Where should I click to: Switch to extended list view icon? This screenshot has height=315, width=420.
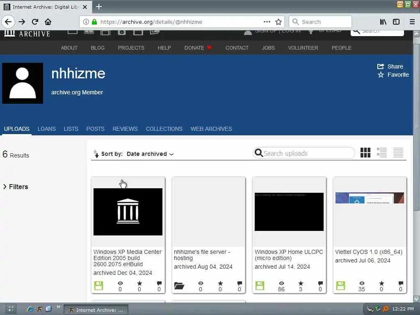click(382, 153)
